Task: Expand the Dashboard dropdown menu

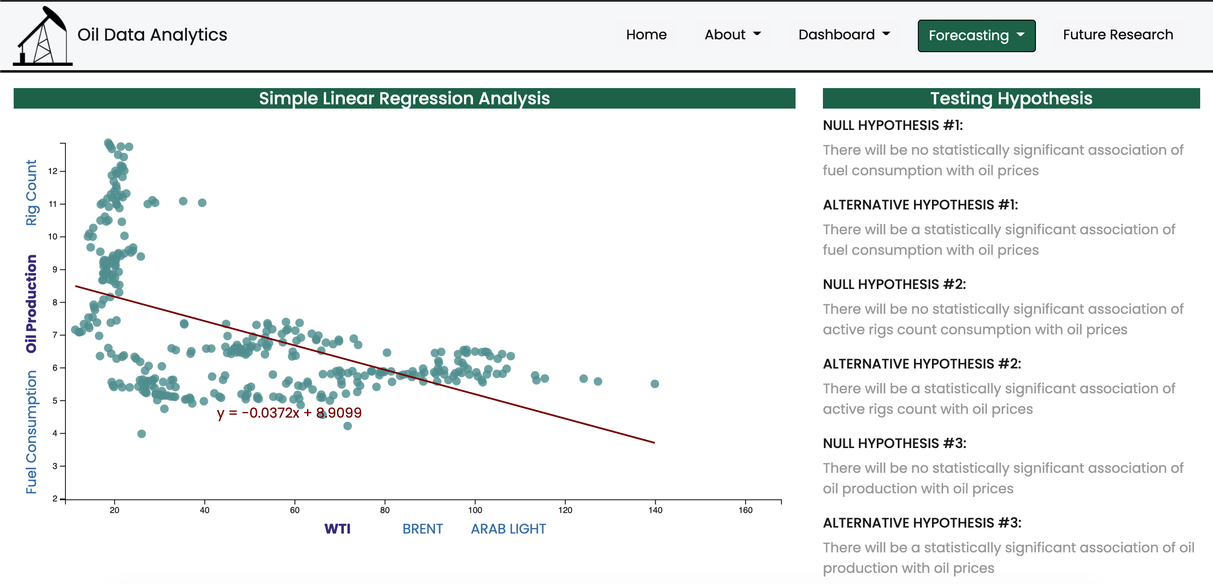Action: pos(843,35)
